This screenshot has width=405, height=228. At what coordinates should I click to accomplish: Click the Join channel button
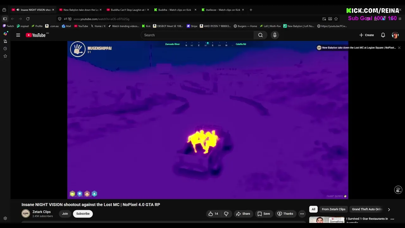[65, 214]
